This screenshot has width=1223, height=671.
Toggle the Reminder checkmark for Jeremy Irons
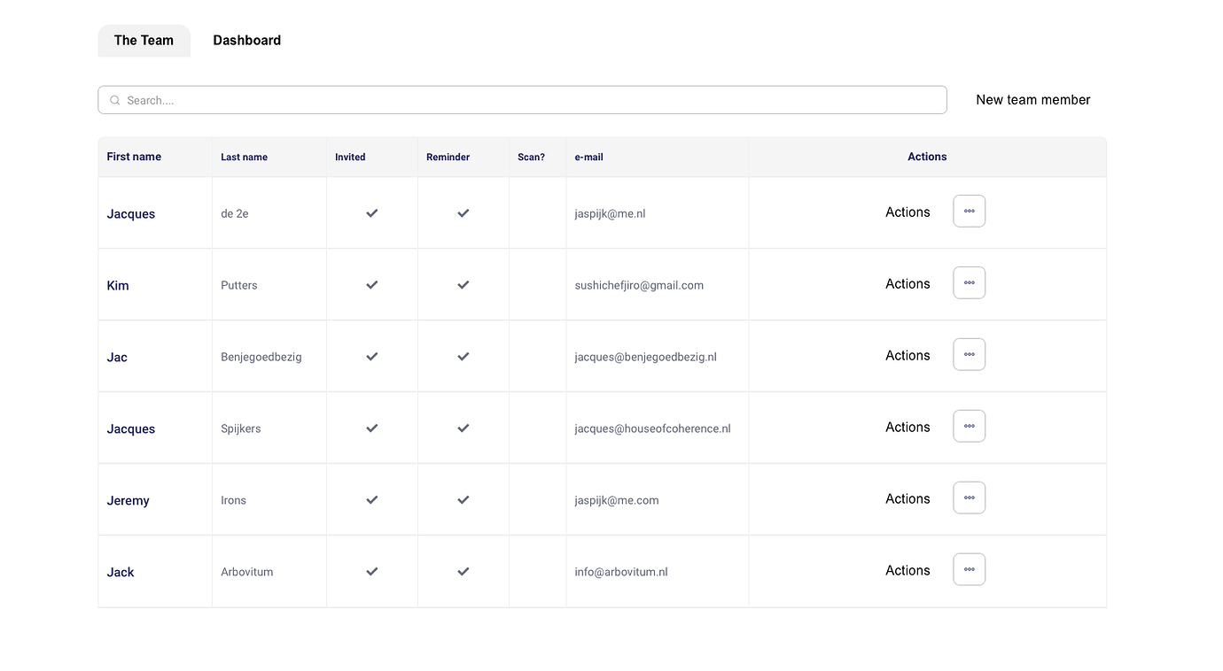(x=463, y=500)
